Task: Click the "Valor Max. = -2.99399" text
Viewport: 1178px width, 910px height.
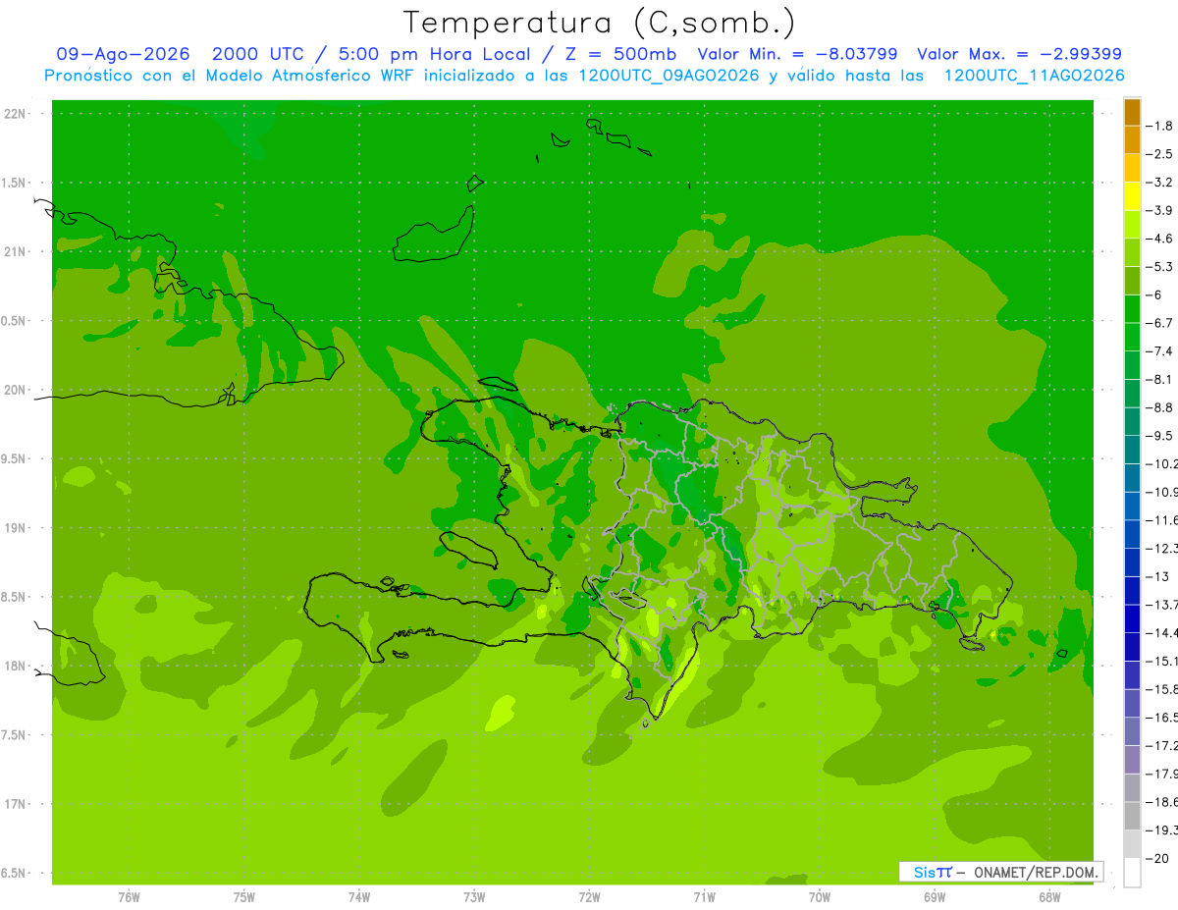Action: (x=1019, y=54)
